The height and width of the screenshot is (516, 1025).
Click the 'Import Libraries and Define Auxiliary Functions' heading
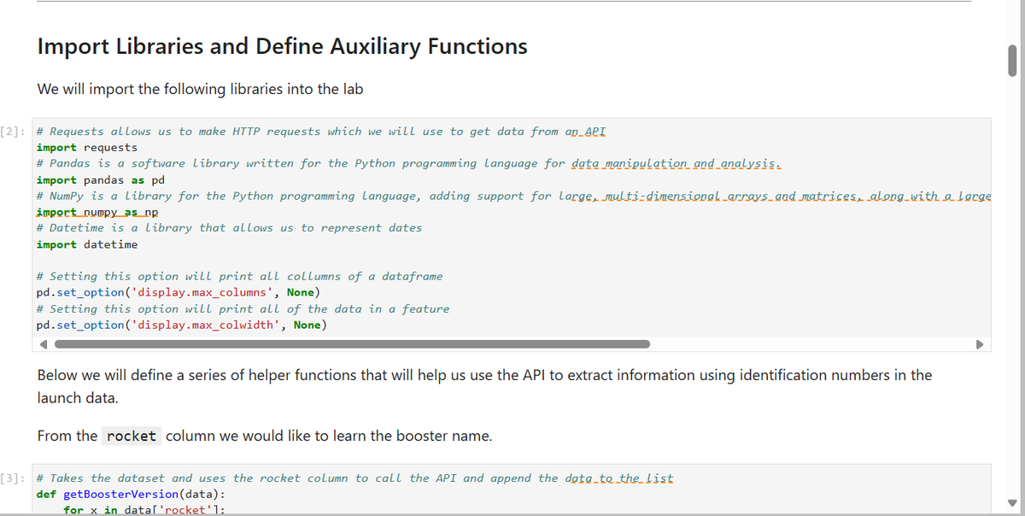click(x=283, y=46)
